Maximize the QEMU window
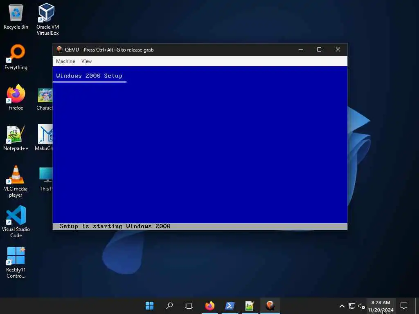This screenshot has width=419, height=314. [319, 49]
